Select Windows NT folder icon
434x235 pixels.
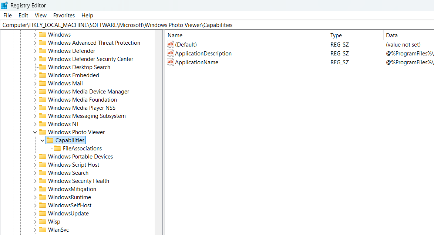(43, 124)
